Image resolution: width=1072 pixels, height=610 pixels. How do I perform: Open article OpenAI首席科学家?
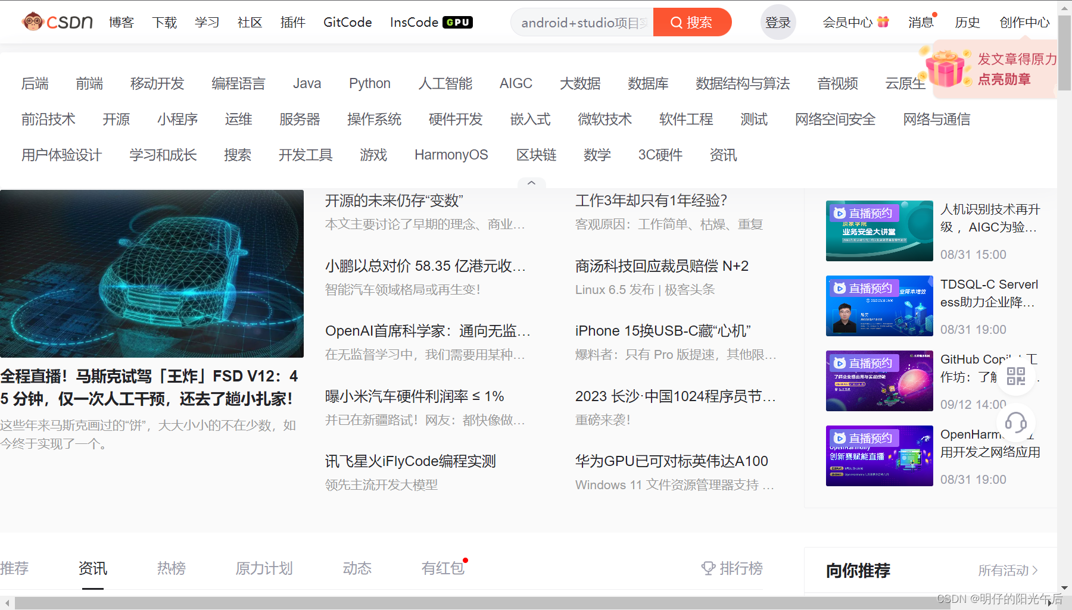[428, 331]
